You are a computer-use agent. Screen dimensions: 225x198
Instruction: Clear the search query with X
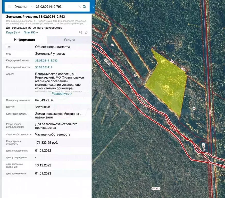(80, 7)
